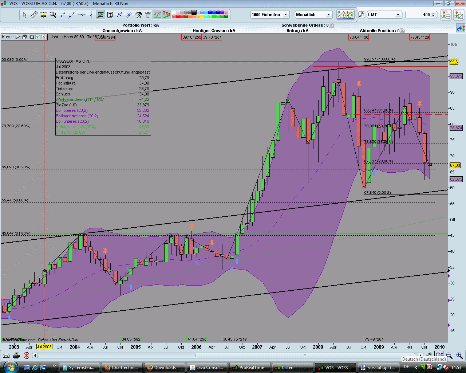Open the 1000 Einheiten dropdown

tap(286, 15)
